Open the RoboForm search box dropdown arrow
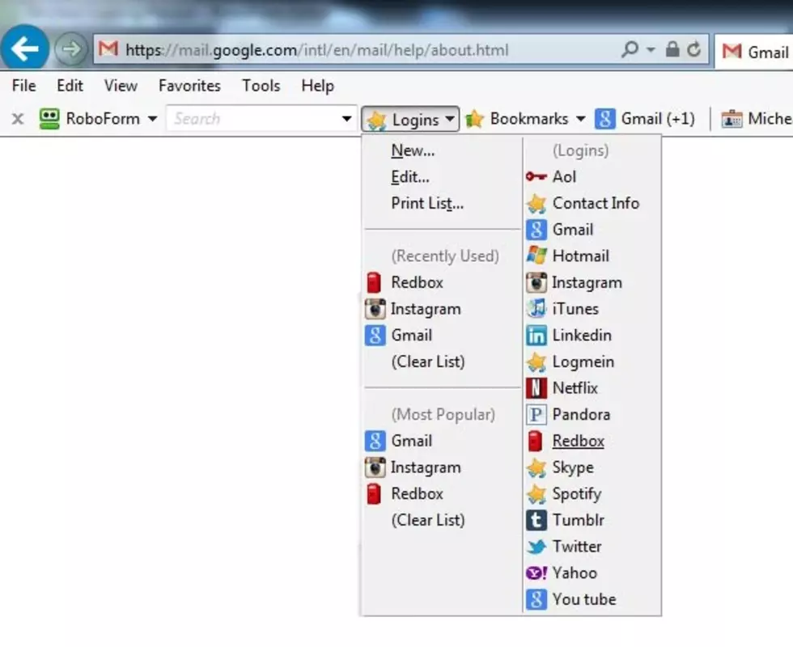This screenshot has height=647, width=793. point(346,119)
